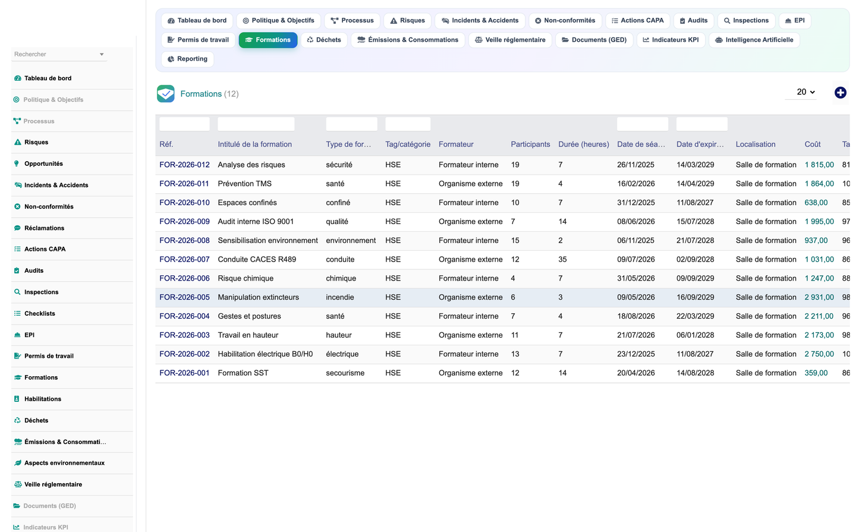Viewport: 859px width, 532px height.
Task: Click the "Audit interne ISO 9001" cell
Action: coord(256,222)
